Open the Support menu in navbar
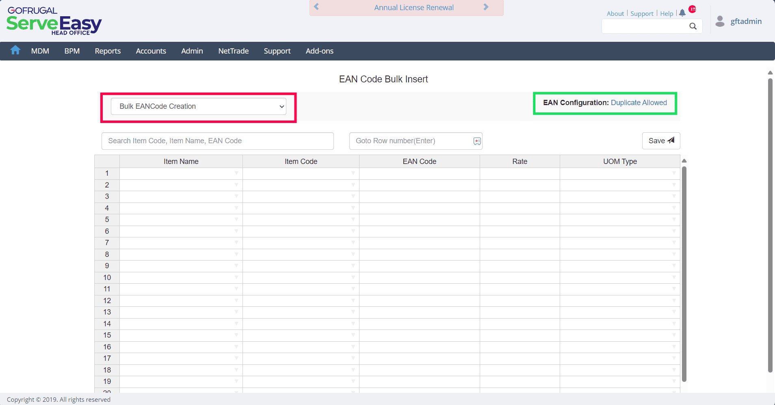Screen dimensions: 775x405 pyautogui.click(x=277, y=51)
